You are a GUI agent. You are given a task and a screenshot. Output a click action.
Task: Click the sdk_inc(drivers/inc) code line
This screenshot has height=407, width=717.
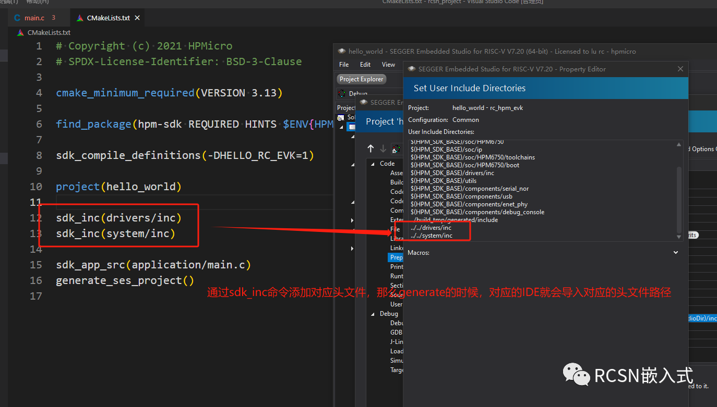click(118, 218)
